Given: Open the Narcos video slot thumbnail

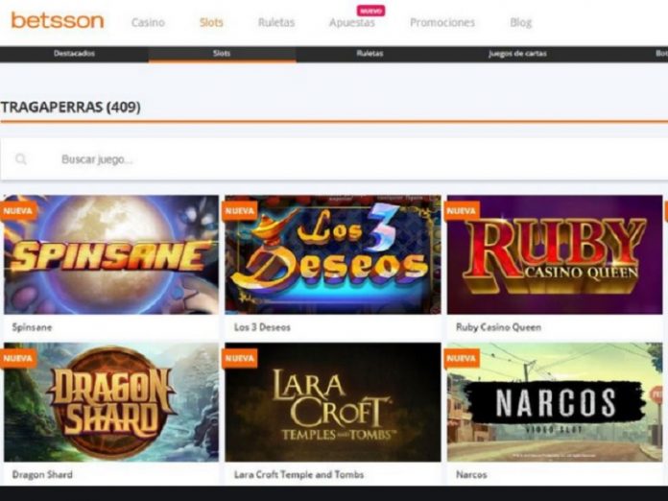Looking at the screenshot, I should pyautogui.click(x=555, y=402).
